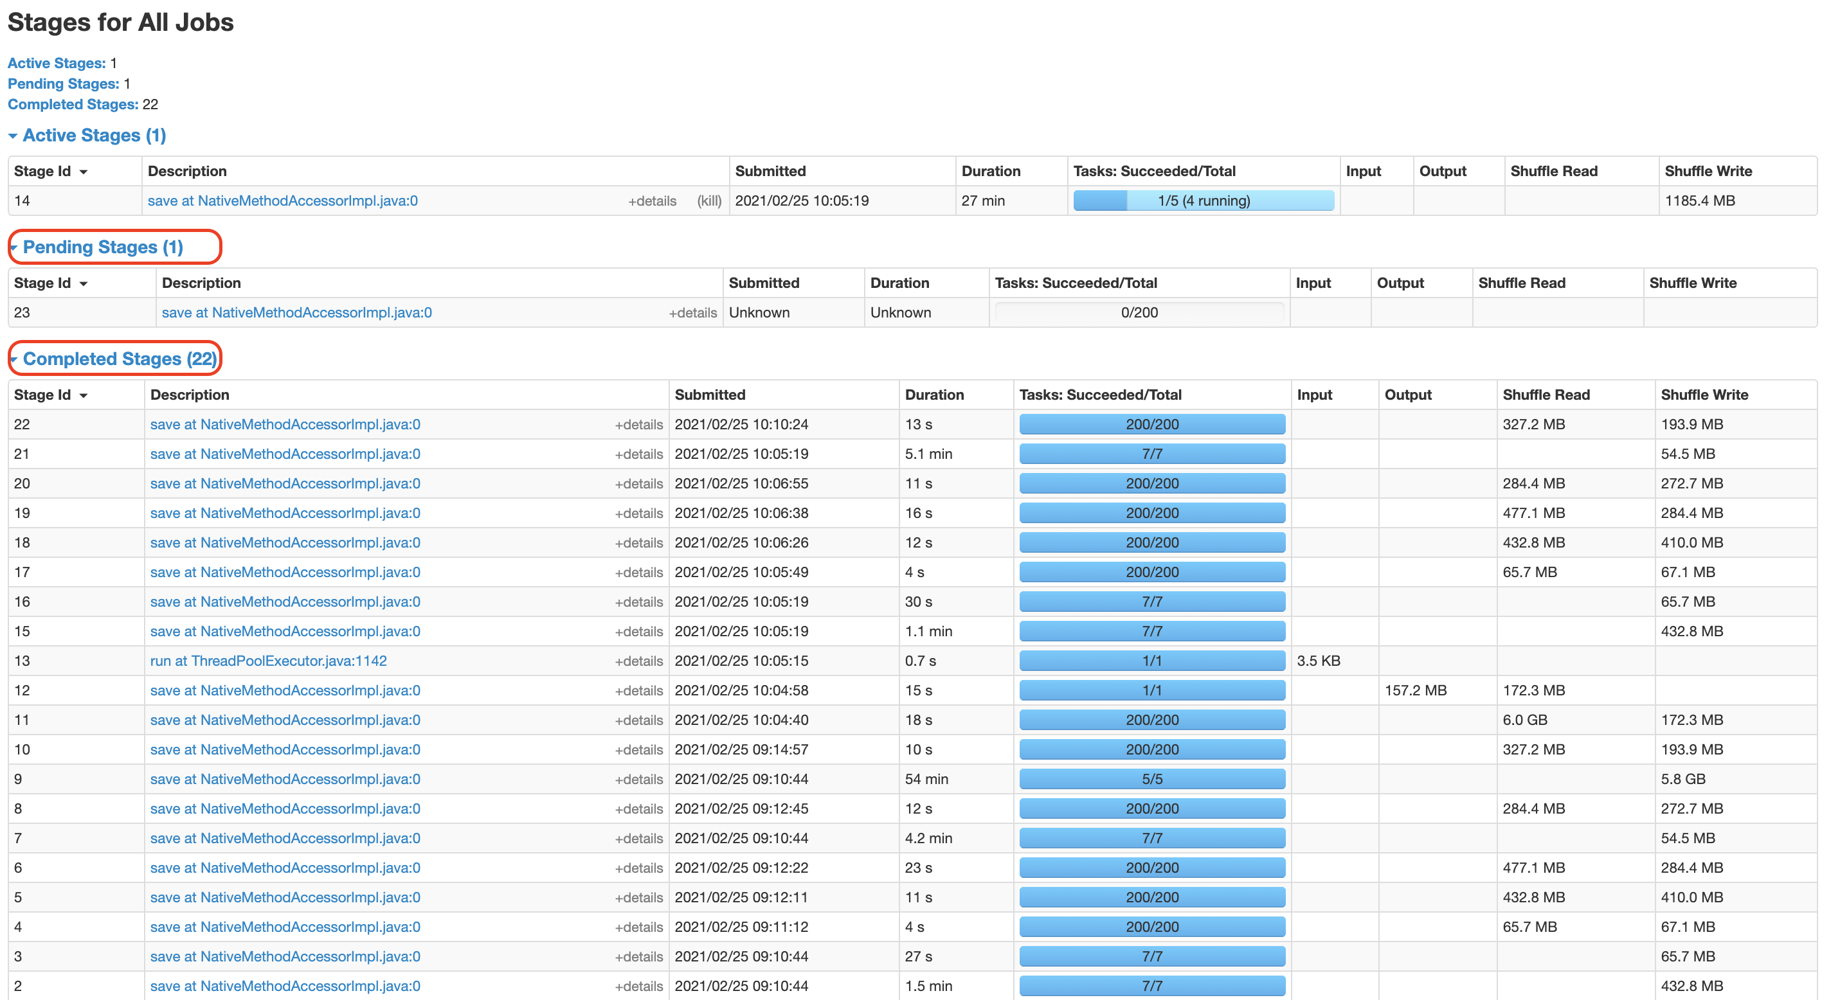This screenshot has height=1000, width=1831.
Task: Show +details for stage 19
Action: pyautogui.click(x=638, y=513)
